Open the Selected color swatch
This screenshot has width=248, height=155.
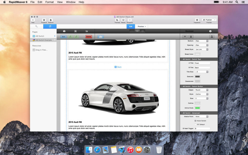pyautogui.click(x=197, y=77)
